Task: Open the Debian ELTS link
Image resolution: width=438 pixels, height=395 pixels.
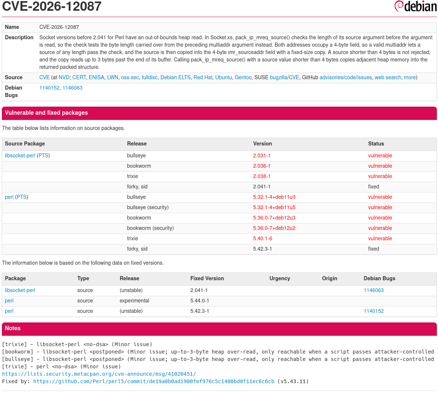Action: click(175, 77)
